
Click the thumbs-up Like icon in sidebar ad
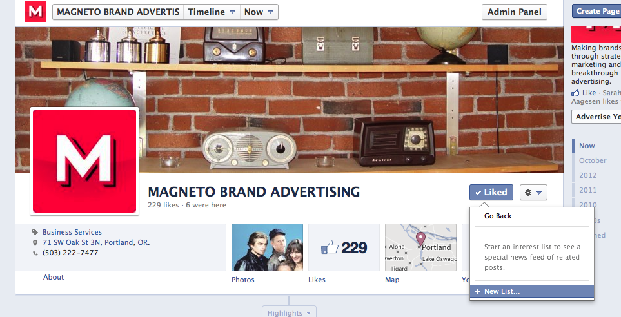(575, 93)
